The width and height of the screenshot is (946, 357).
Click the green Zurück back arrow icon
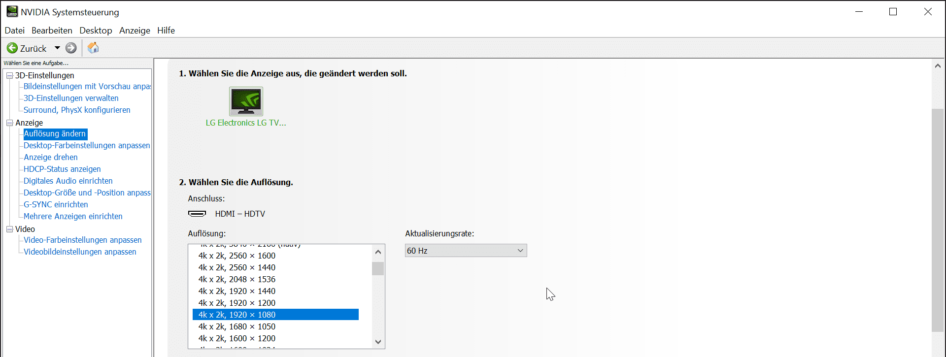(12, 48)
